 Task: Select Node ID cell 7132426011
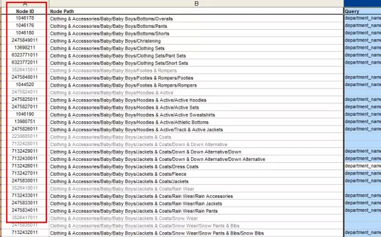click(25, 166)
